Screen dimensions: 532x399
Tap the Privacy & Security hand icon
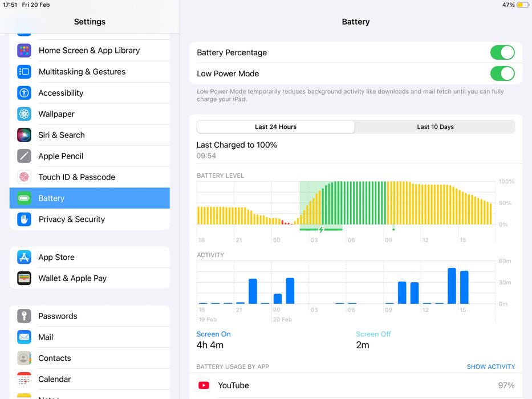24,219
